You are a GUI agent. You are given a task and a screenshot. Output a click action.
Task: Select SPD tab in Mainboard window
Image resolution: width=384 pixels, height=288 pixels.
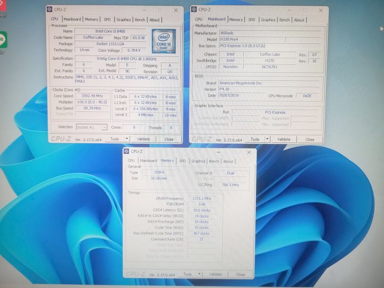[x=251, y=19]
